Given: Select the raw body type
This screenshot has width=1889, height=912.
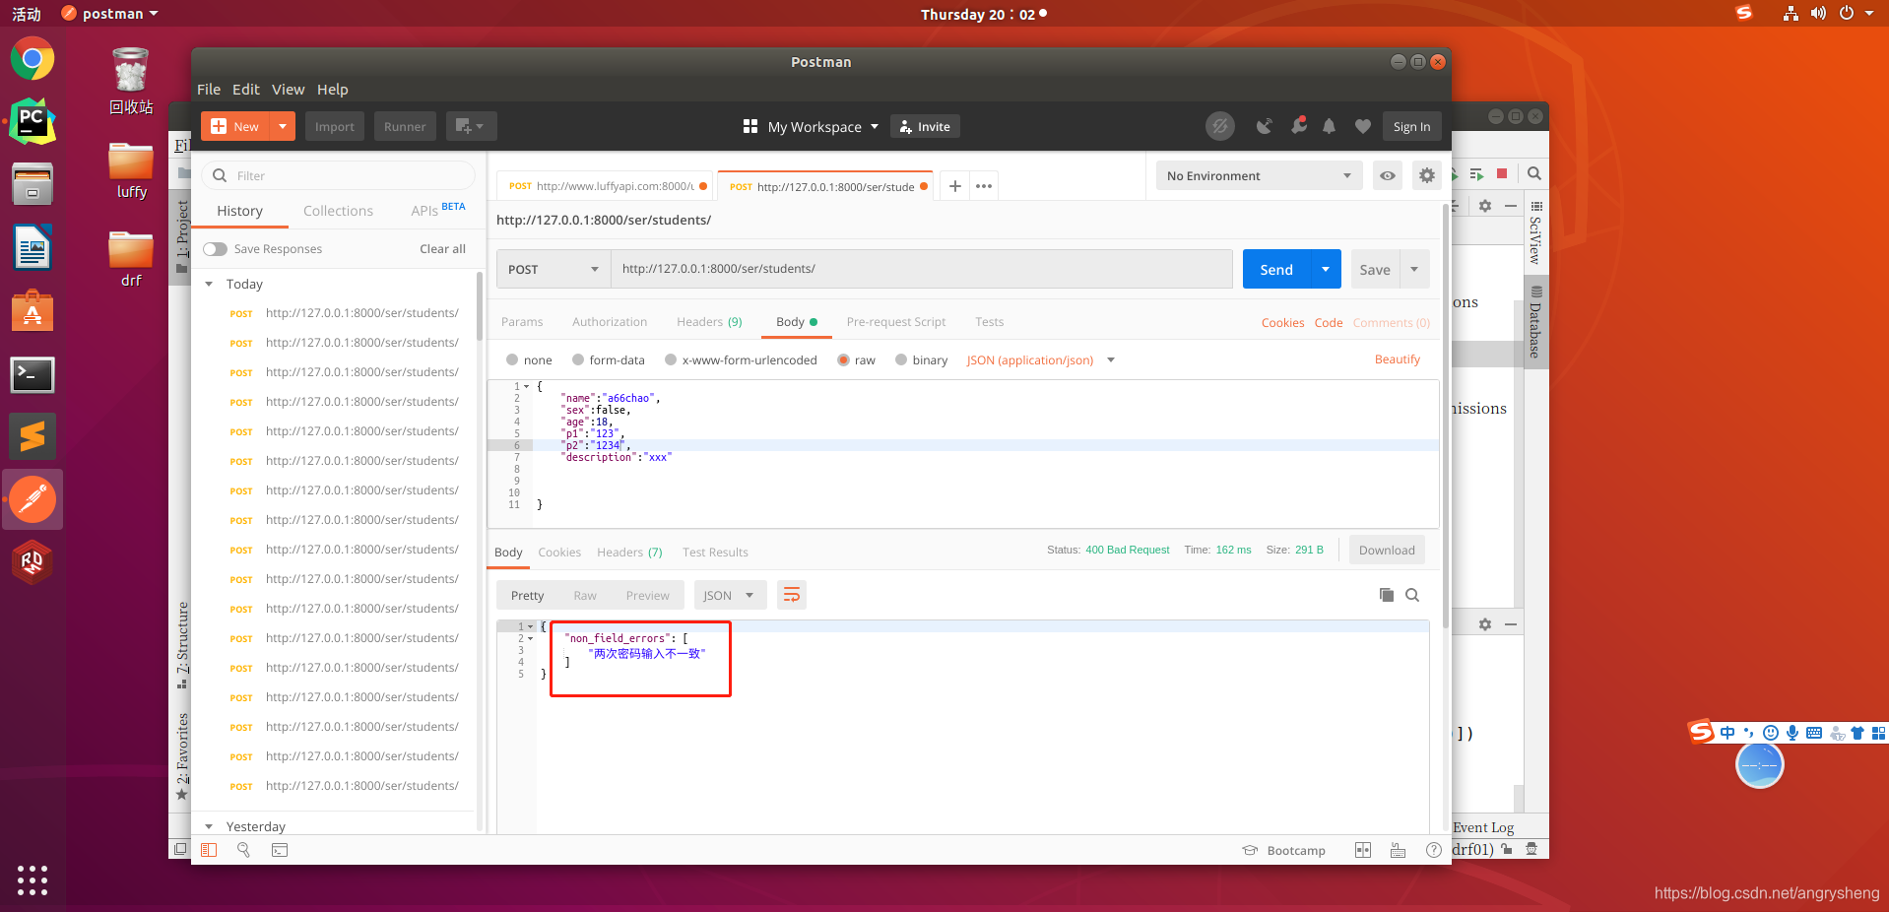Looking at the screenshot, I should (843, 359).
